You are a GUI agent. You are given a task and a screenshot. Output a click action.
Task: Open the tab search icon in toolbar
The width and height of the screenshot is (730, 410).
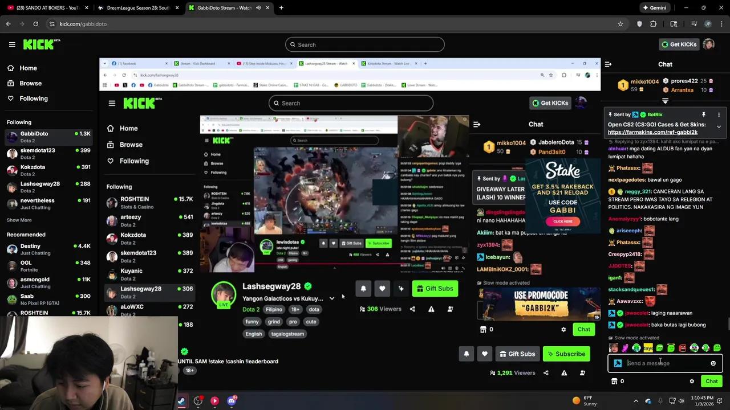(674, 24)
